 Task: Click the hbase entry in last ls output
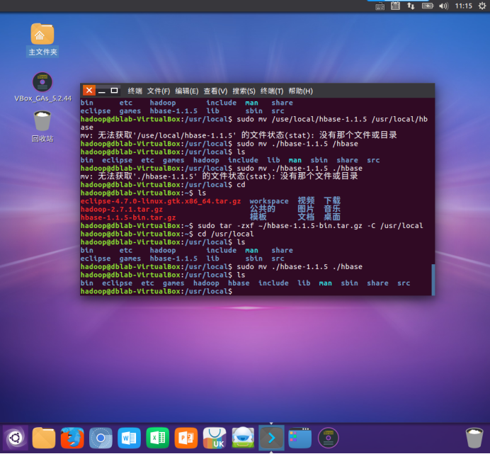coord(239,283)
